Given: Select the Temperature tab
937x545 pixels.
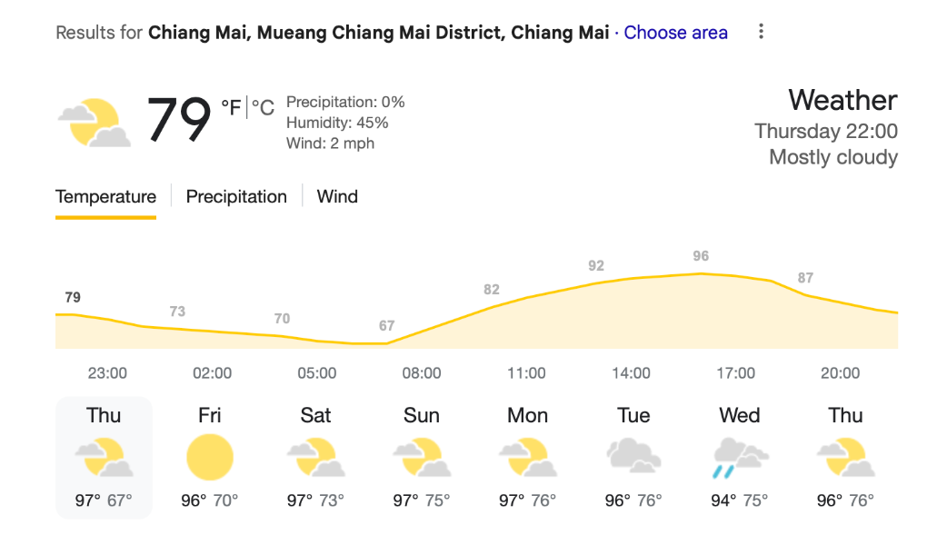Looking at the screenshot, I should pyautogui.click(x=105, y=196).
